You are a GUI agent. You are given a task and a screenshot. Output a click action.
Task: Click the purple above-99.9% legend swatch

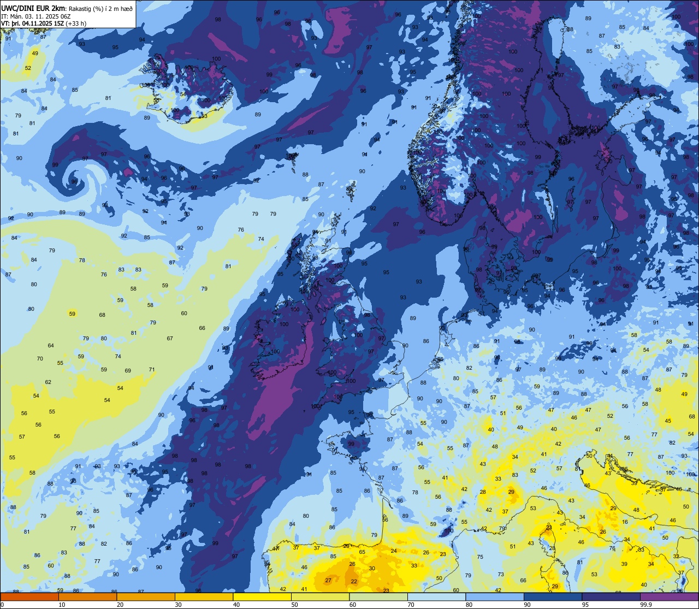tap(669, 596)
